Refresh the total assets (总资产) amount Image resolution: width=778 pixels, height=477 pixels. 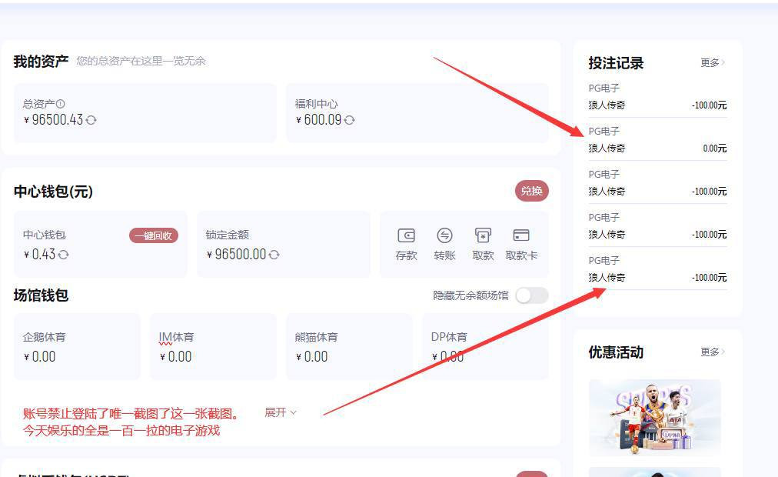(x=91, y=120)
